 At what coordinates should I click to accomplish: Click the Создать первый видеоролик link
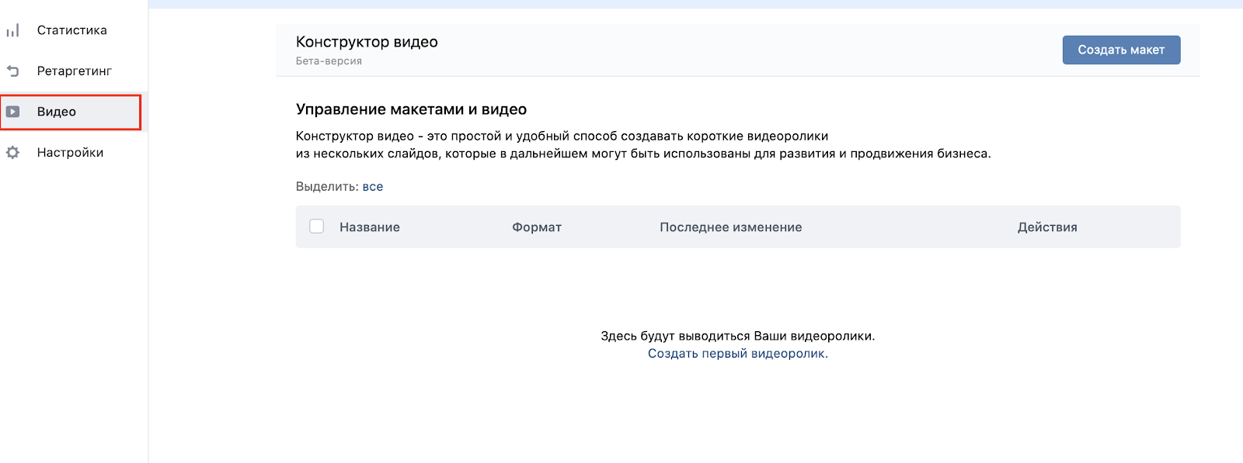pyautogui.click(x=738, y=354)
